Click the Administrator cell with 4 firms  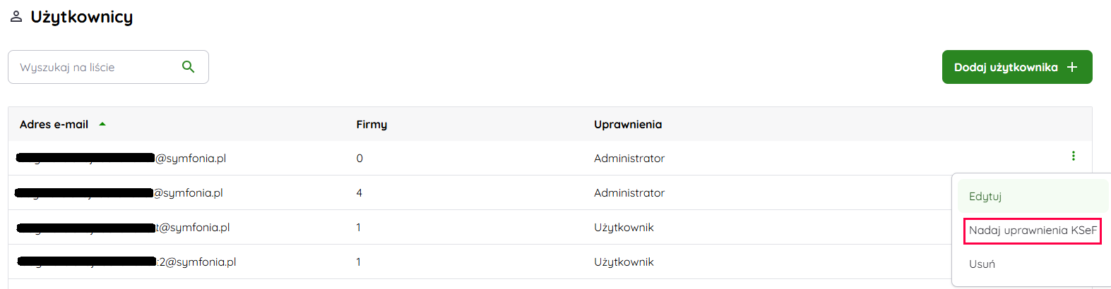629,192
